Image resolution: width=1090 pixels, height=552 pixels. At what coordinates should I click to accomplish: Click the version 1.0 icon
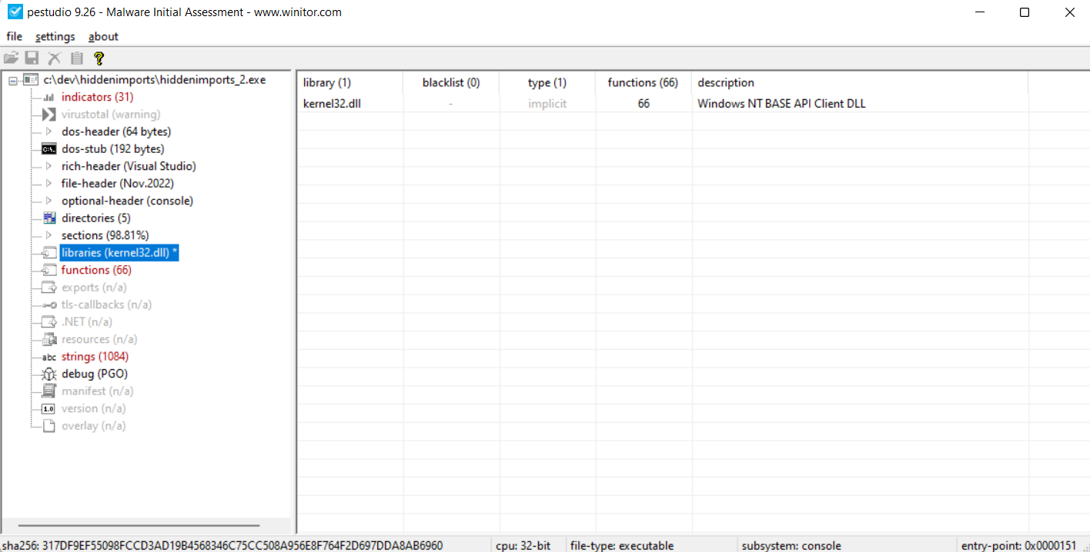[48, 409]
